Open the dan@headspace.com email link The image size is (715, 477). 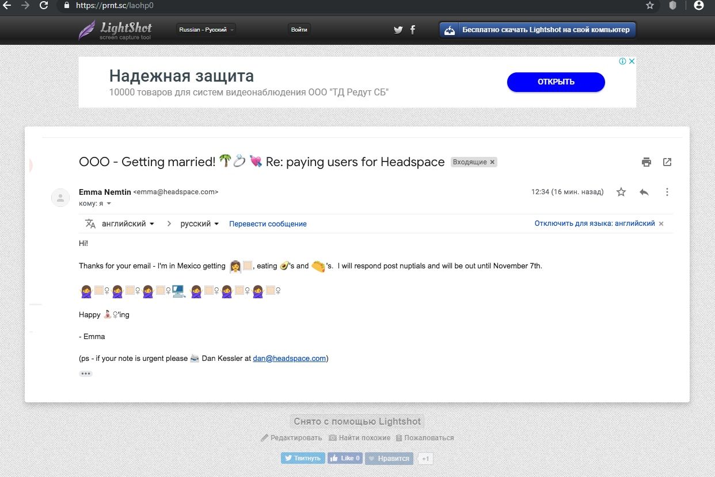(x=290, y=358)
